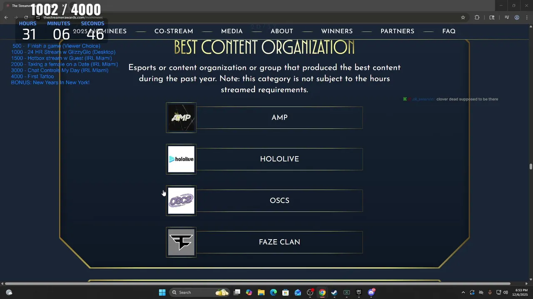
Task: Click the media control icon in Chrome toolbar
Action: tap(507, 17)
